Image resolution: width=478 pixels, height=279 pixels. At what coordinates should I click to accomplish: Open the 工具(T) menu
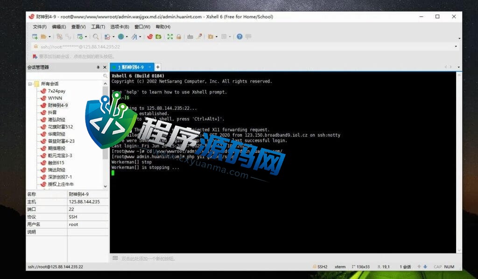tap(98, 27)
